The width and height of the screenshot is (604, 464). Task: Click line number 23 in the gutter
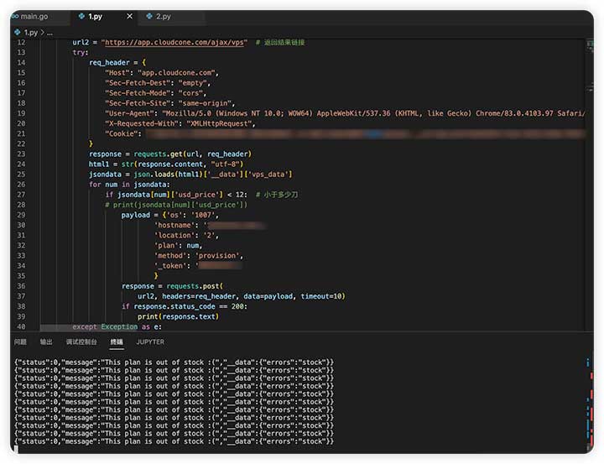coord(21,154)
